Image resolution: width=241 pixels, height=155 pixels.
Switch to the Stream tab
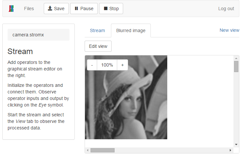97,30
